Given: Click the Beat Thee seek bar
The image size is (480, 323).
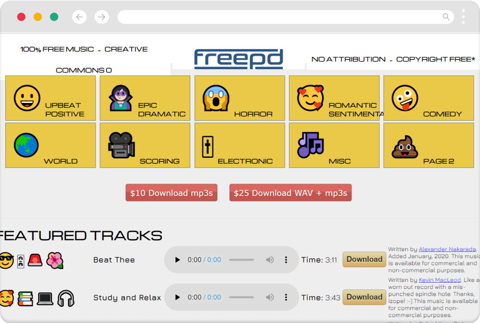Looking at the screenshot, I should 241,260.
